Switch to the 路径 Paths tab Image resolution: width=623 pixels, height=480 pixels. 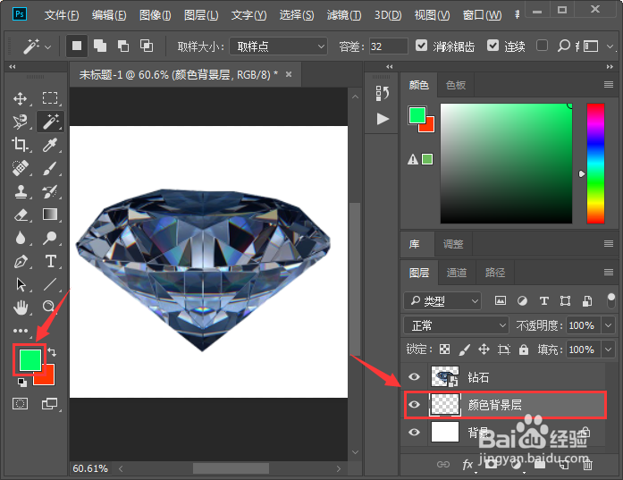495,273
